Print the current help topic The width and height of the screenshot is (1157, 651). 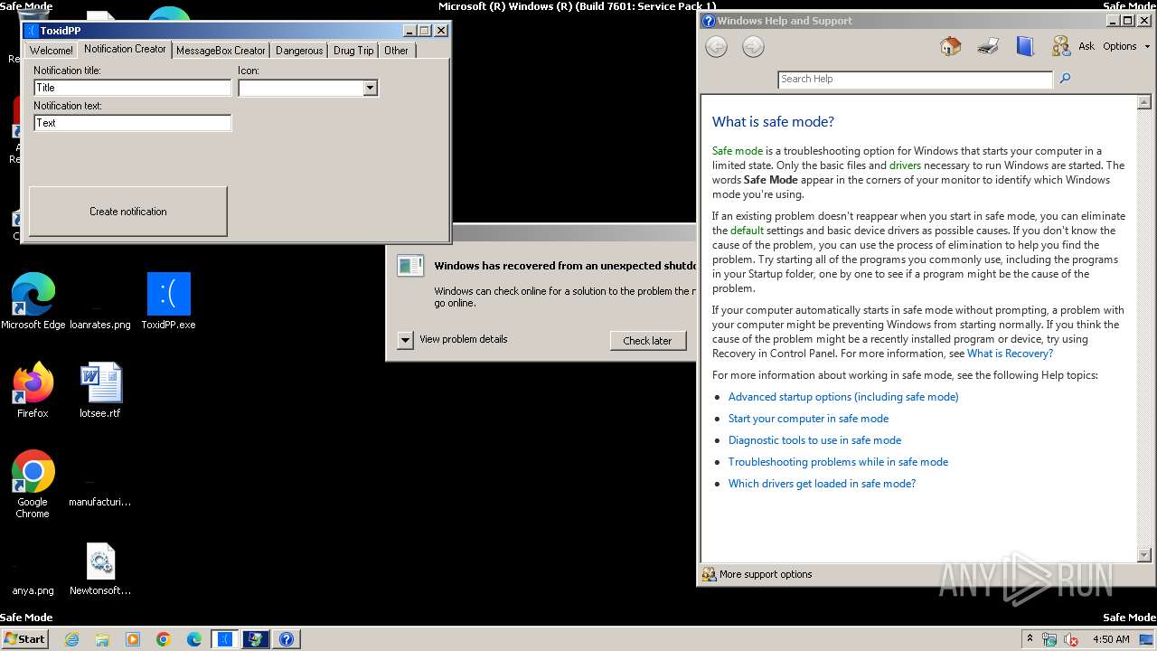click(988, 46)
